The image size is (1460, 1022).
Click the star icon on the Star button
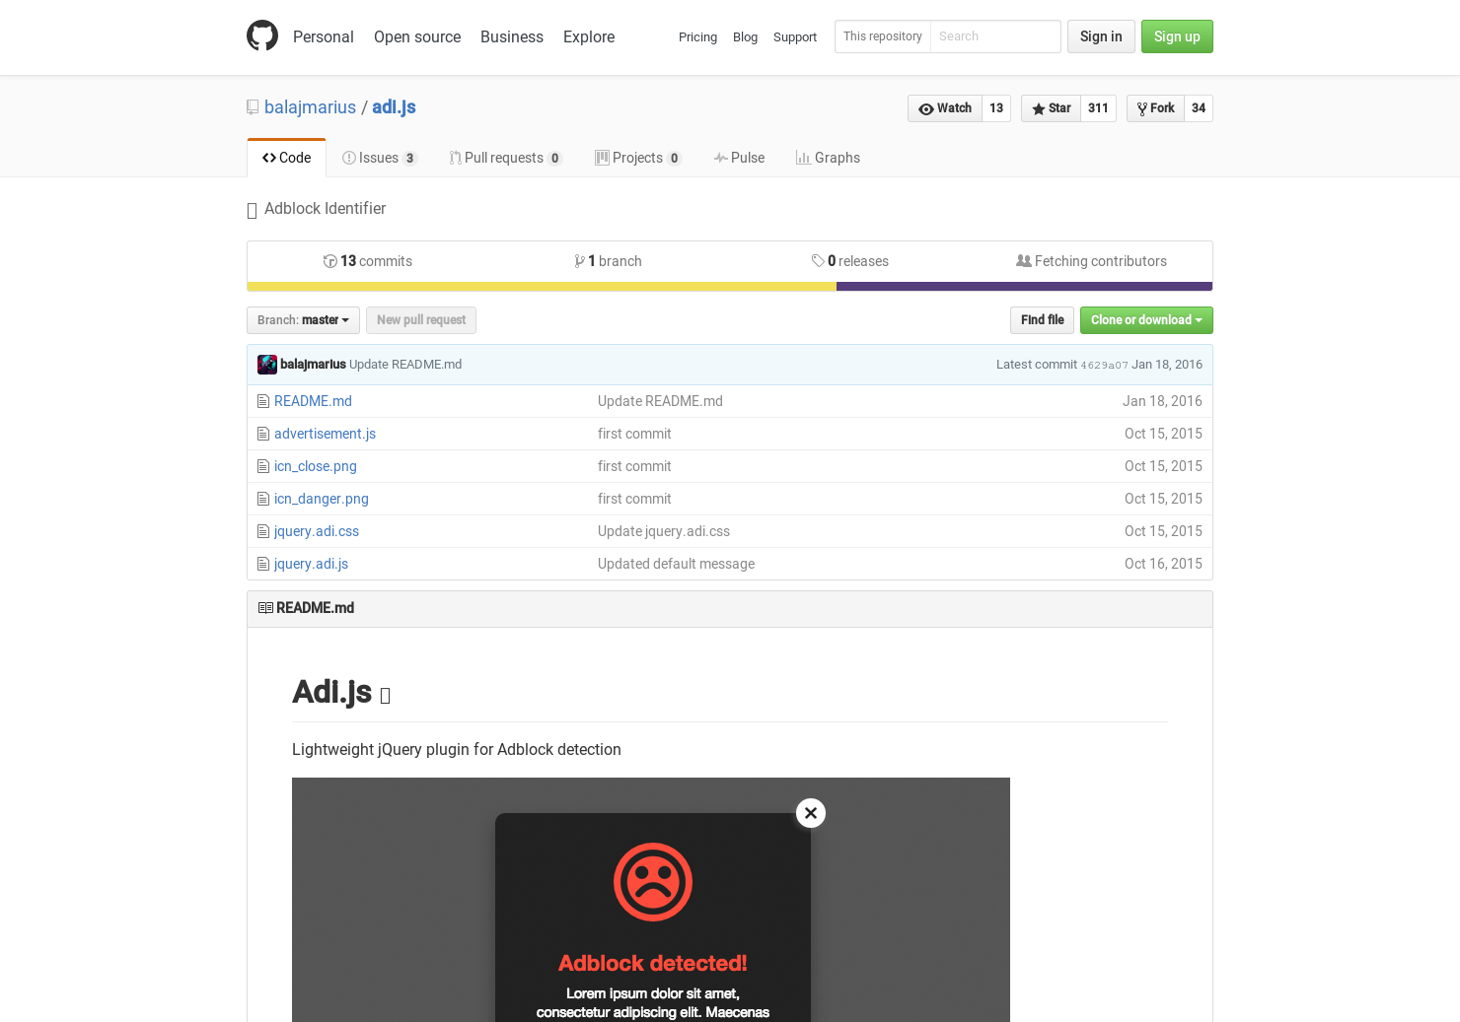pyautogui.click(x=1038, y=108)
